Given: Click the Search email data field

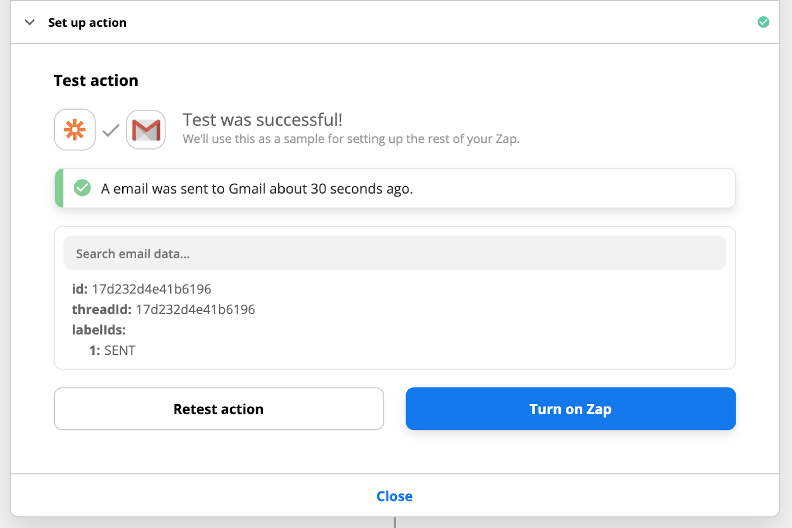Looking at the screenshot, I should coord(395,253).
